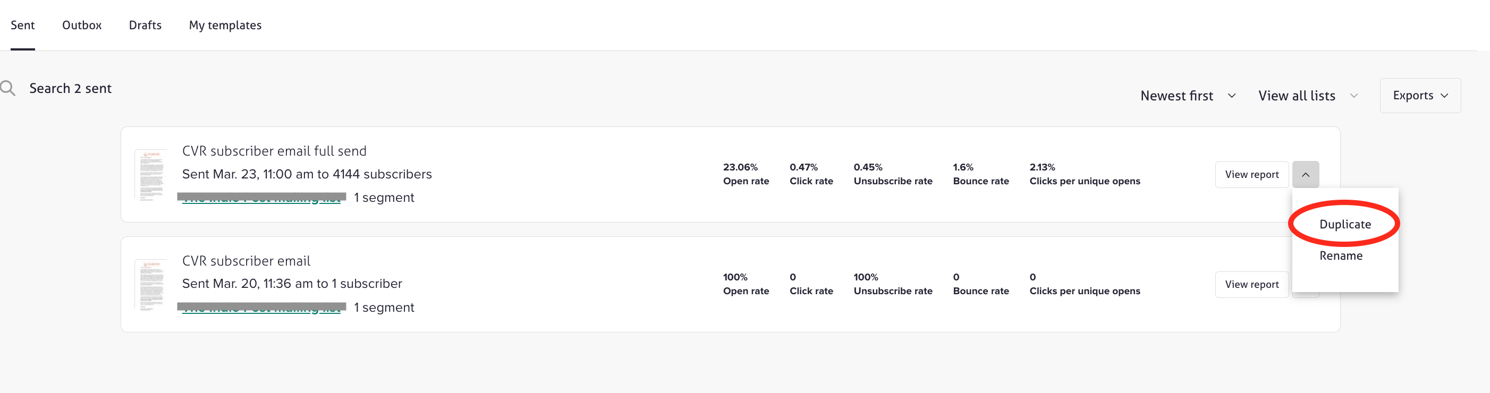Open the CVR subscriber email thumbnail
The height and width of the screenshot is (393, 1490).
[x=151, y=284]
